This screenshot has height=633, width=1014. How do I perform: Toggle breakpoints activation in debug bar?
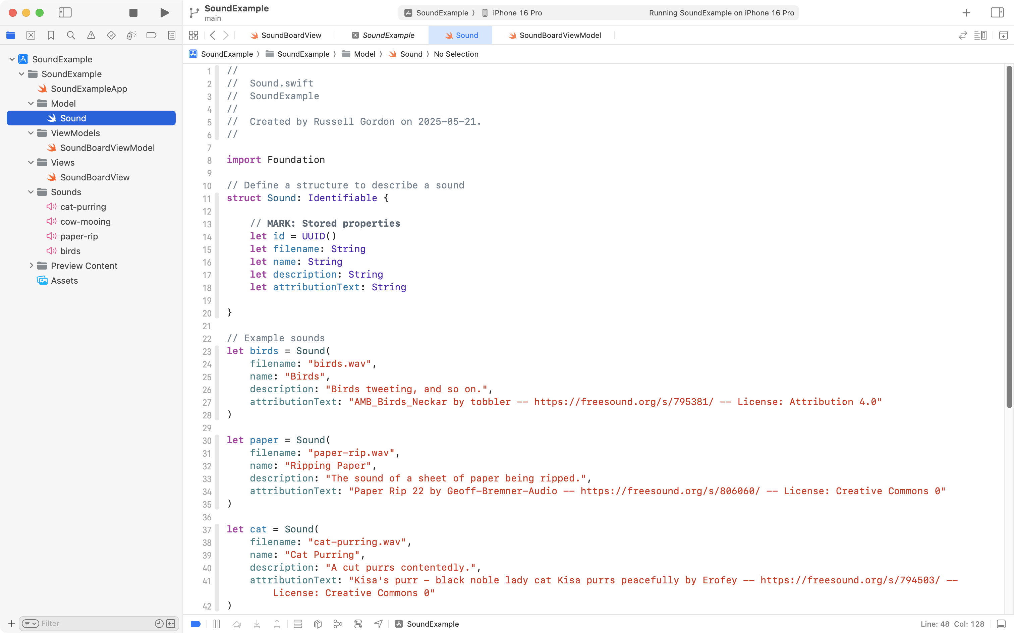click(x=195, y=624)
